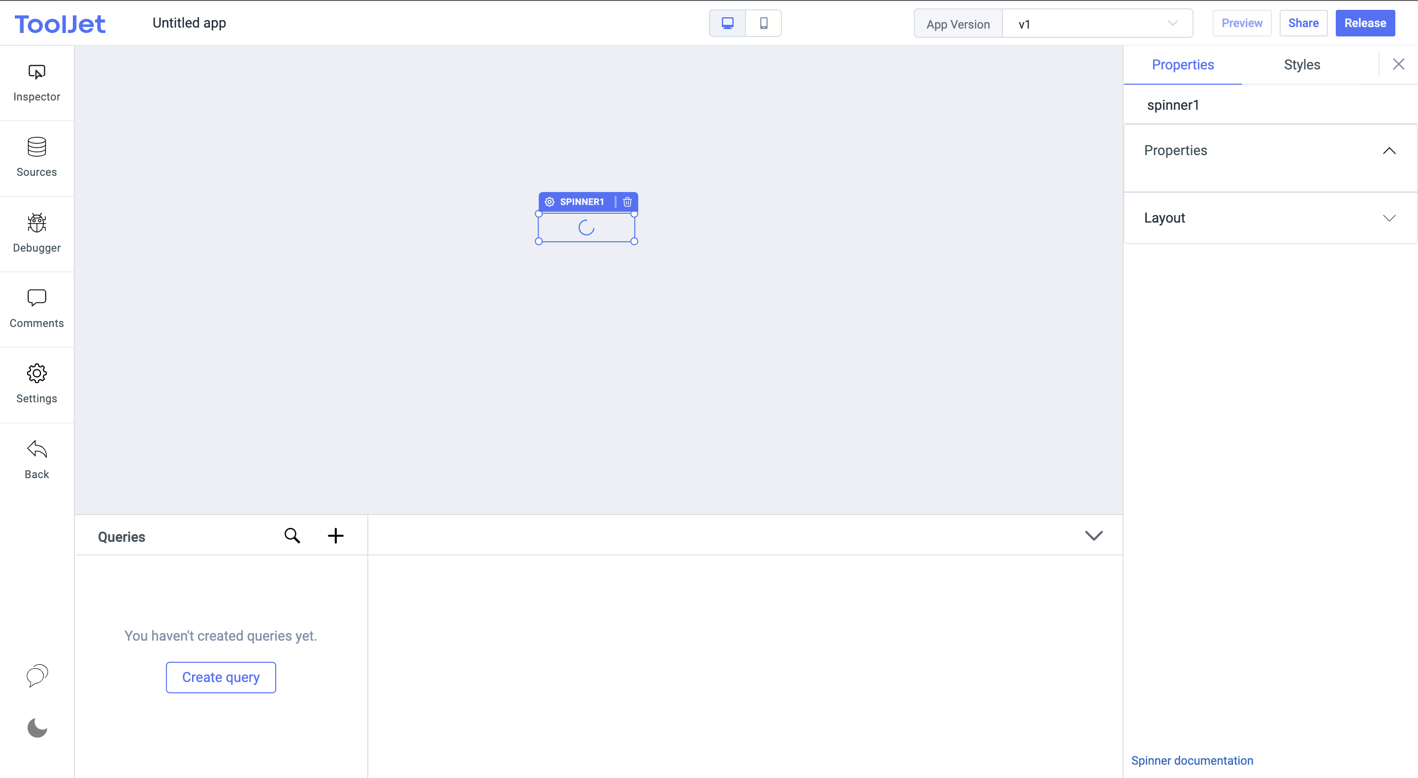Switch to the Styles tab
This screenshot has width=1418, height=778.
1301,64
